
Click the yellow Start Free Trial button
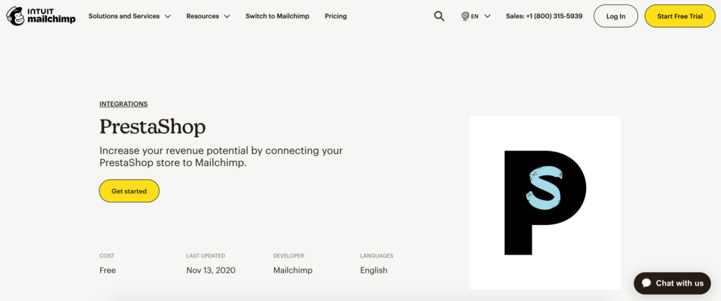(x=679, y=16)
